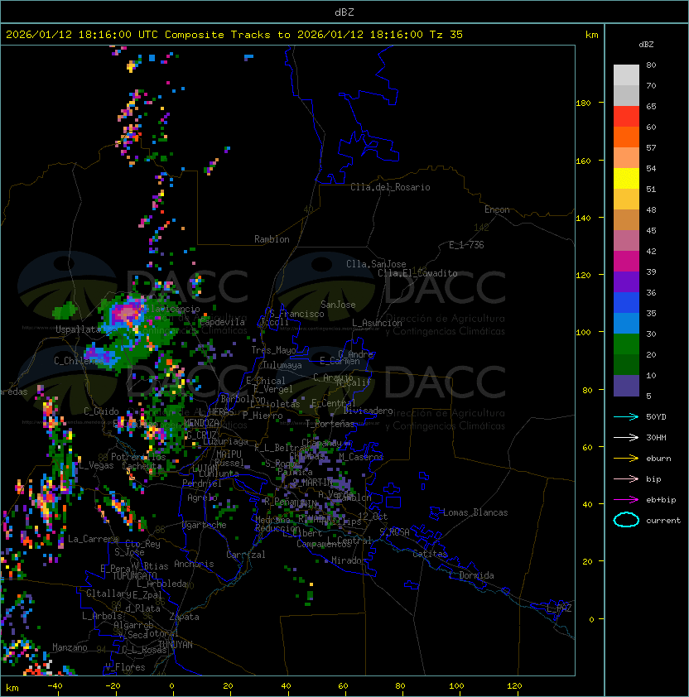Image resolution: width=689 pixels, height=697 pixels.
Task: Click the 'Catitas' map label
Action: [x=430, y=554]
